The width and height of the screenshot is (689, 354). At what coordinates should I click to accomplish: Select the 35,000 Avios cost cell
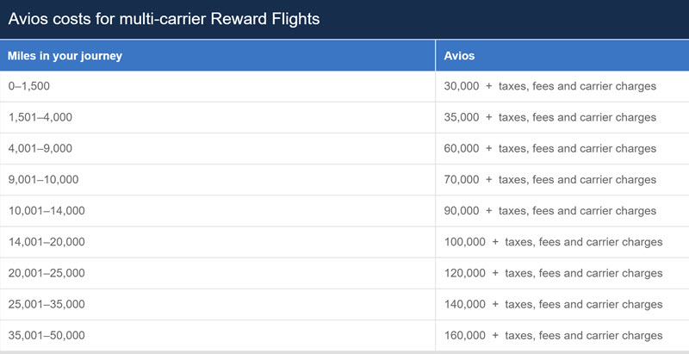pyautogui.click(x=562, y=118)
